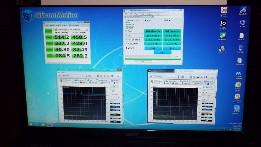Select Read radio in write-test HD Tune window
This screenshot has height=147, width=261.
pyautogui.click(x=203, y=91)
